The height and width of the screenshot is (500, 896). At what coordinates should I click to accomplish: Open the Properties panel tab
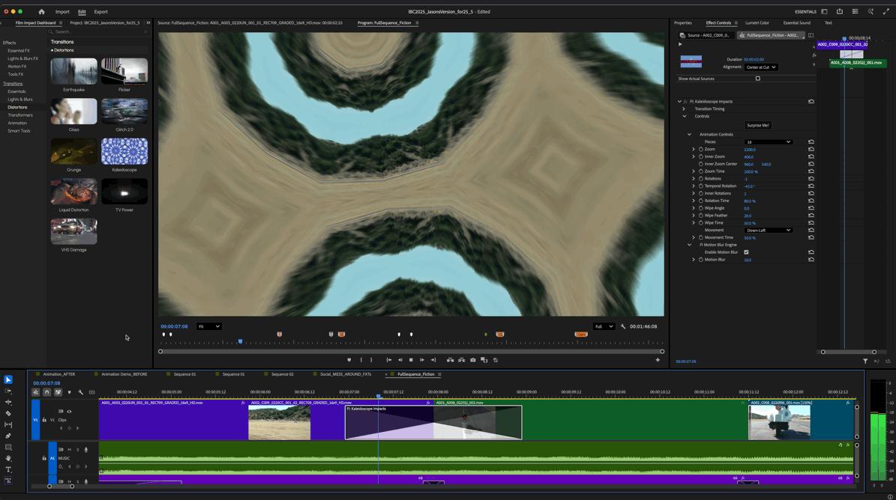coord(683,22)
